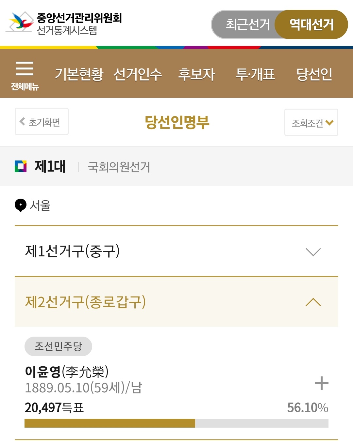Click the 당선인명부 page title
Screen dimensions: 353x441
click(x=177, y=122)
